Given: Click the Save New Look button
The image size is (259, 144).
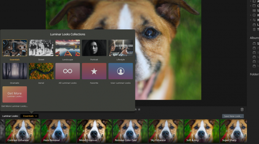Looking at the screenshot, I should (x=233, y=116).
